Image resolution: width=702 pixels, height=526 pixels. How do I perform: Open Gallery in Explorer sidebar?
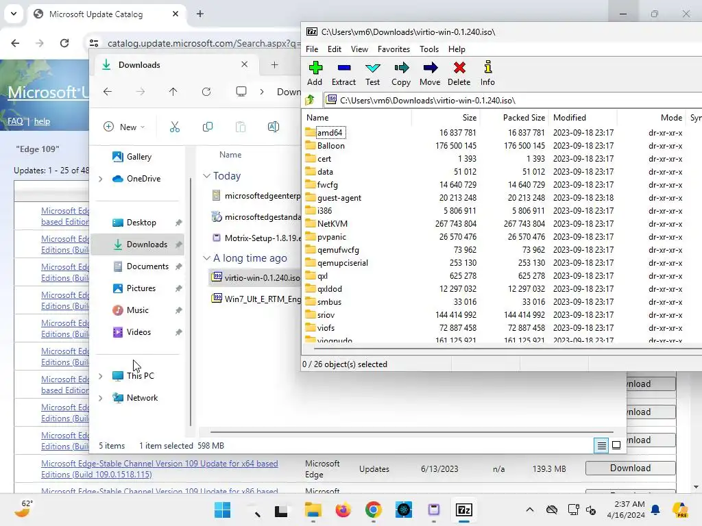(132, 157)
